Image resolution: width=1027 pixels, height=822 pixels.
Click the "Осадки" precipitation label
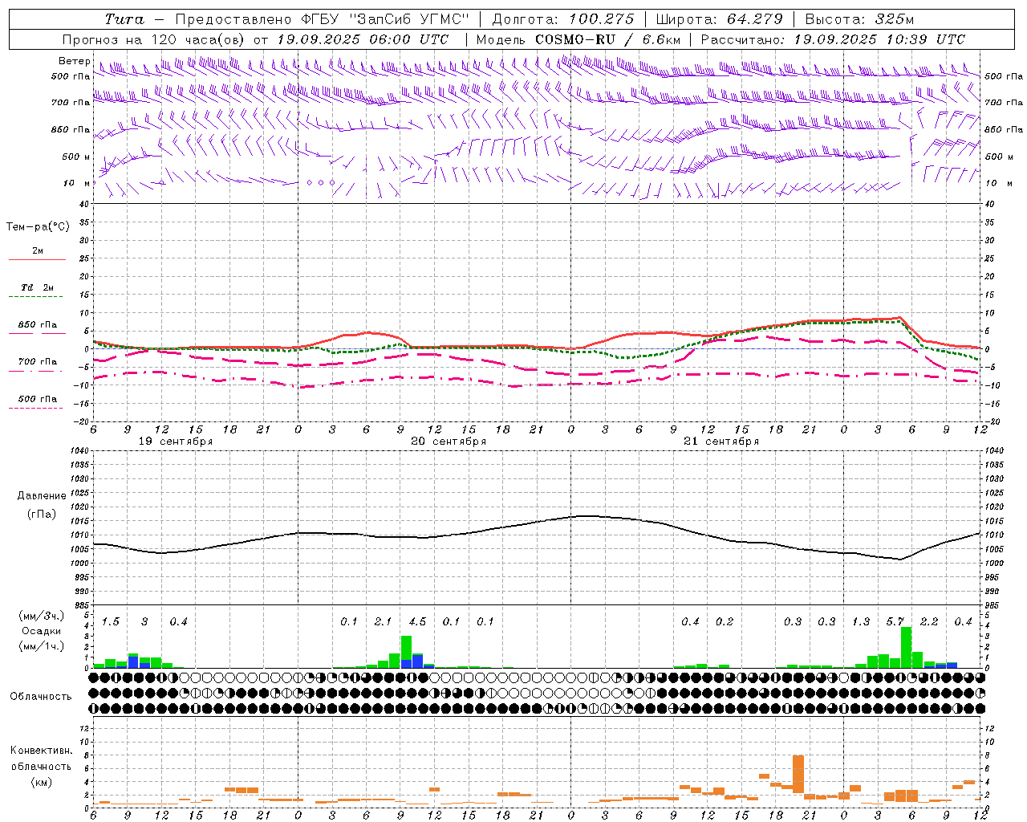[41, 631]
